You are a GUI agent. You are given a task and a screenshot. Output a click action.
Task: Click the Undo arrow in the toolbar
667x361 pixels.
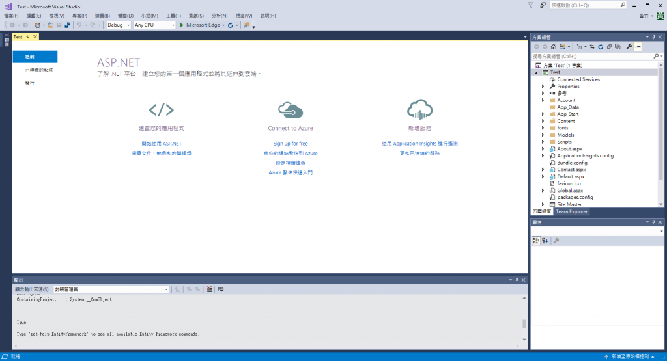[x=79, y=25]
